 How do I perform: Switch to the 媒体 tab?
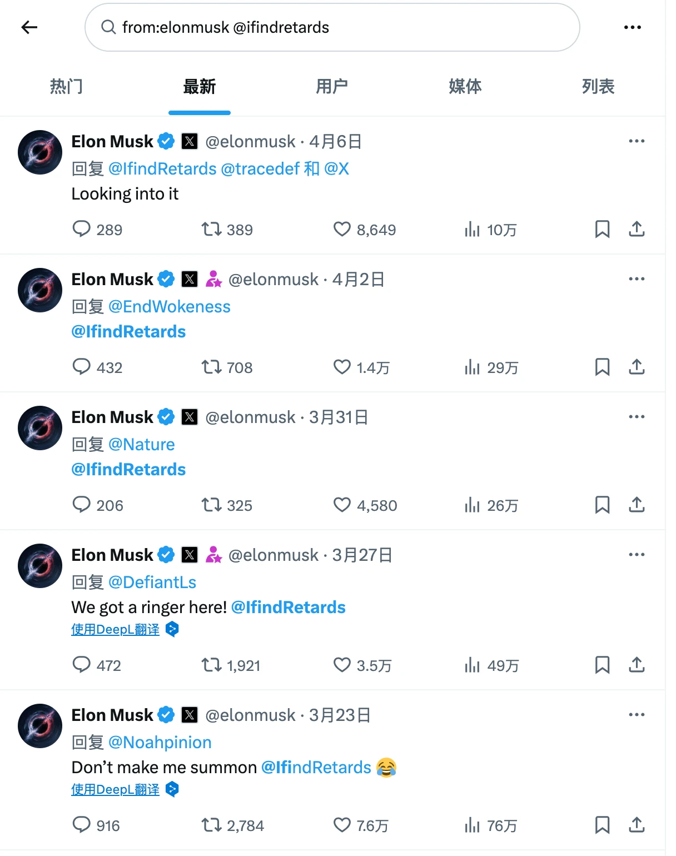click(x=465, y=87)
